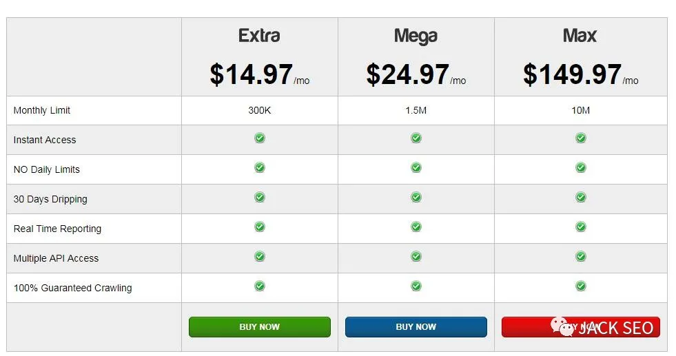676x356 pixels.
Task: Click the Multiple API Access row label
Action: pyautogui.click(x=56, y=258)
